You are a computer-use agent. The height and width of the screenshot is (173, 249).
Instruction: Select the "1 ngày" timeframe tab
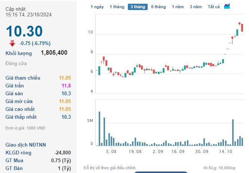(x=97, y=7)
